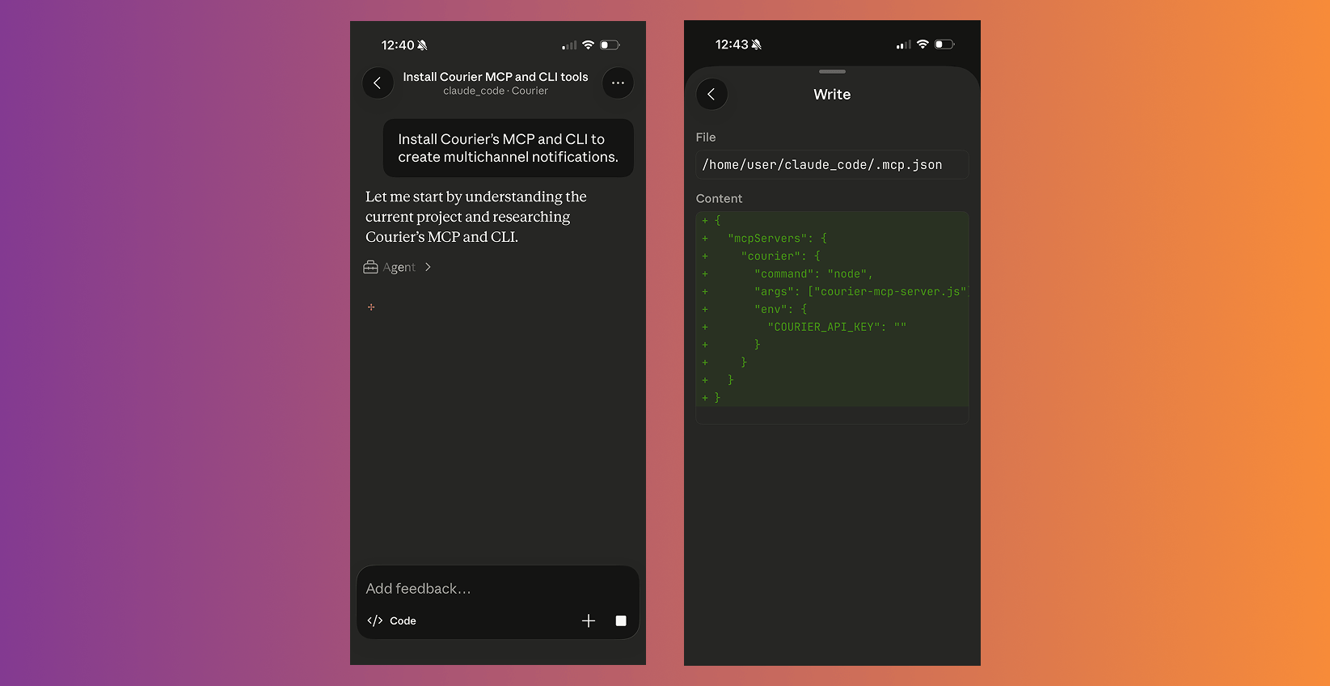
Task: Stop generation with the square button
Action: coord(621,620)
